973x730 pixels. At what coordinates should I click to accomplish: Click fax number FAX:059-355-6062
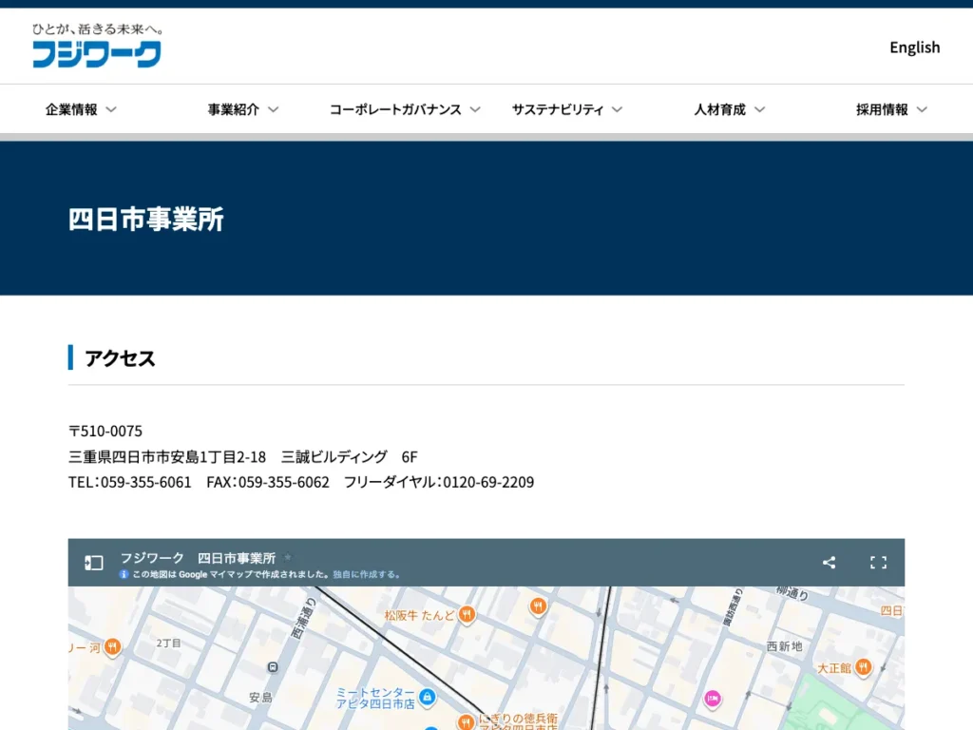click(268, 482)
